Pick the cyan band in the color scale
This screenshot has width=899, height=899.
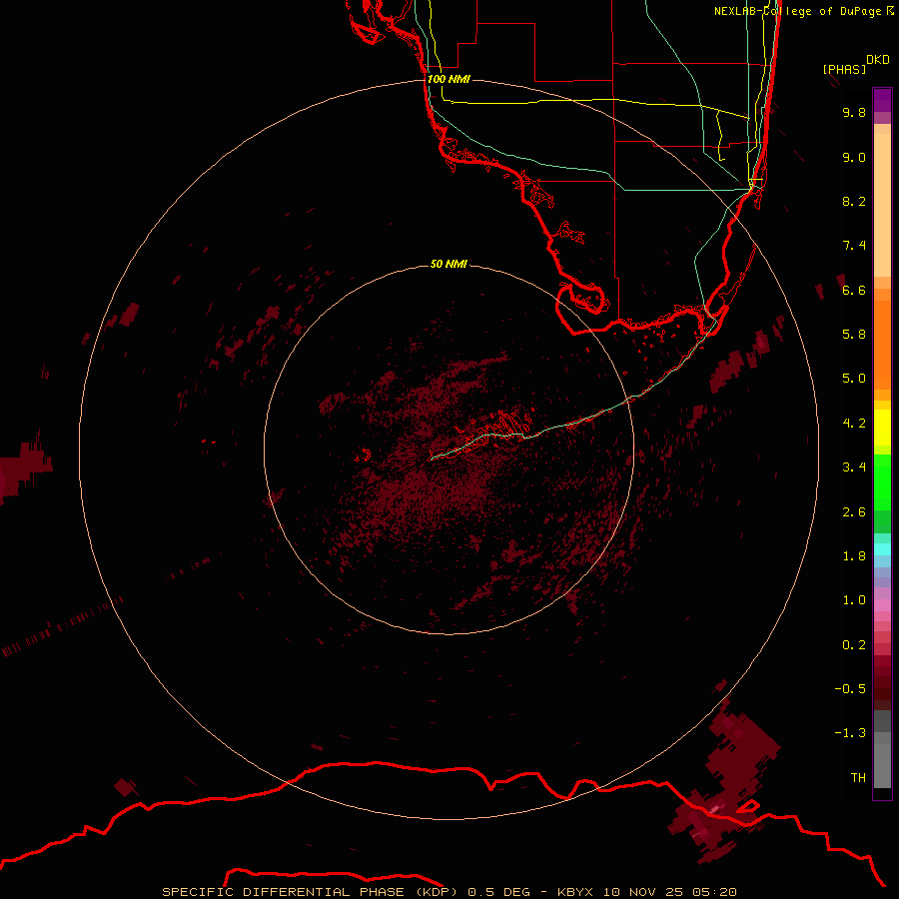coord(882,548)
